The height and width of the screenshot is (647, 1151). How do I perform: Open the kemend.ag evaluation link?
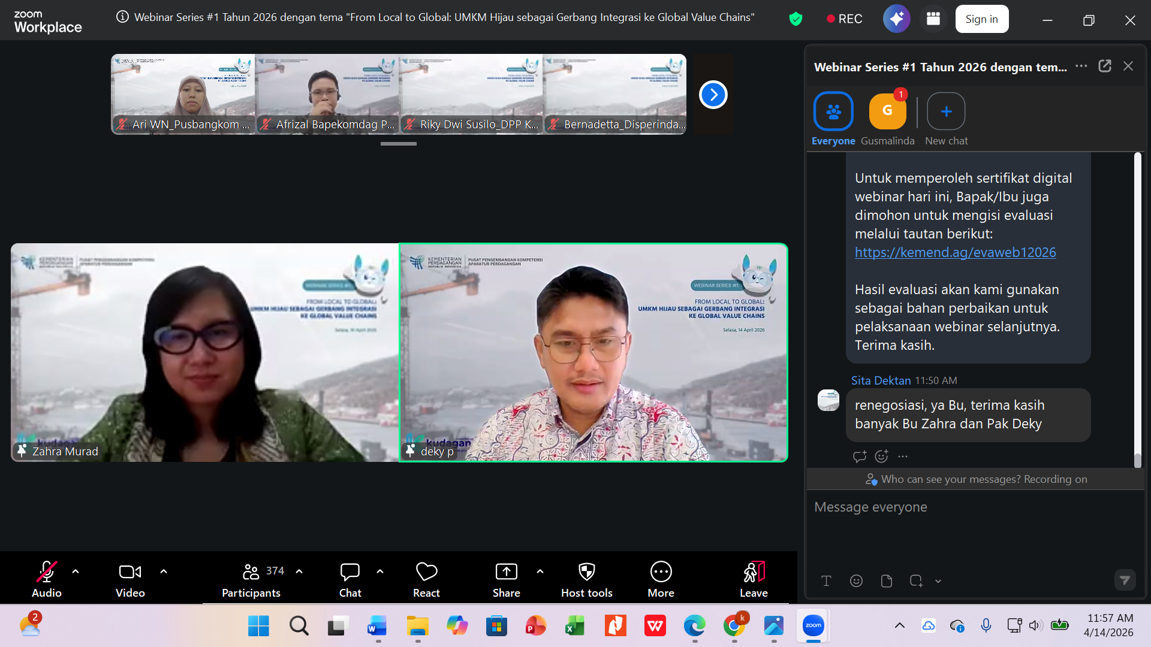point(955,252)
